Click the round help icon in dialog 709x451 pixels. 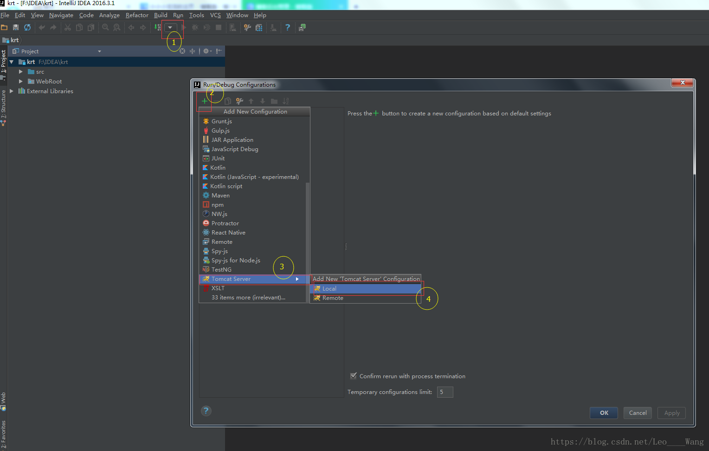206,411
